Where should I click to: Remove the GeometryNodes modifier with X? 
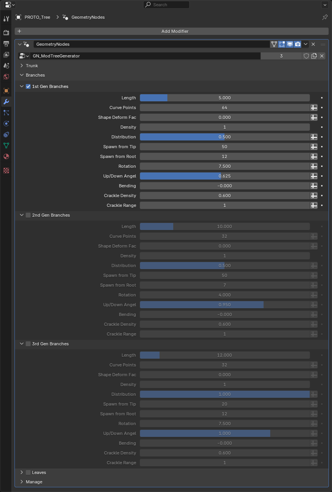[313, 44]
